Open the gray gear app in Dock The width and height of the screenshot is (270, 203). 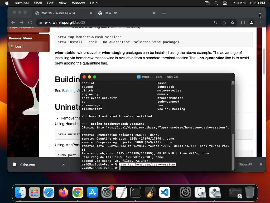tap(185, 192)
